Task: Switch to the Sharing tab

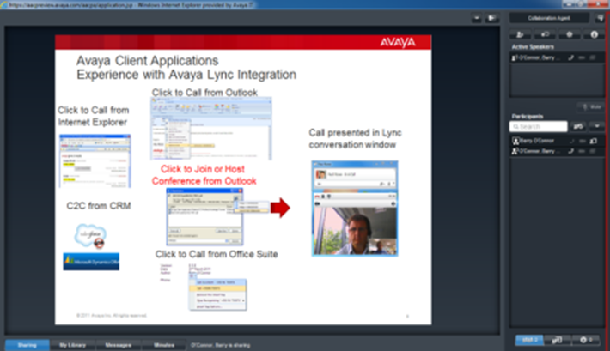Action: pyautogui.click(x=27, y=345)
